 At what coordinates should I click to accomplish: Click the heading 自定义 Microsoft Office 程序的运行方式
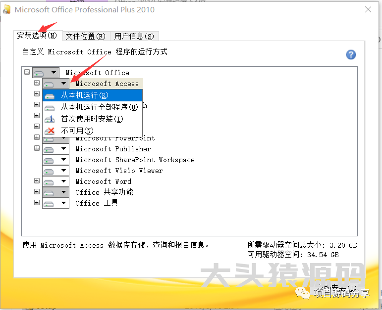(x=95, y=52)
